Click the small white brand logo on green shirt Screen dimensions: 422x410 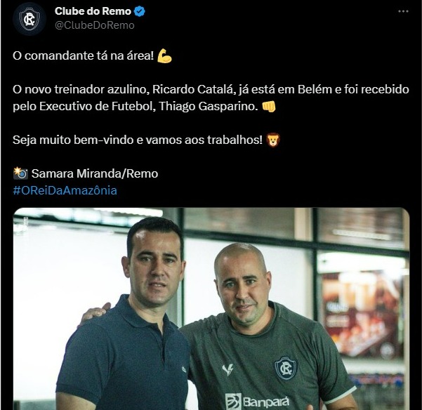[228, 370]
